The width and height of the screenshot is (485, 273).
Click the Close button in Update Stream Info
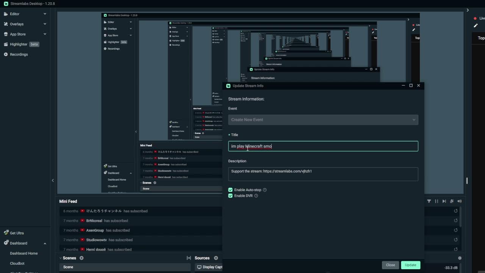pyautogui.click(x=390, y=265)
